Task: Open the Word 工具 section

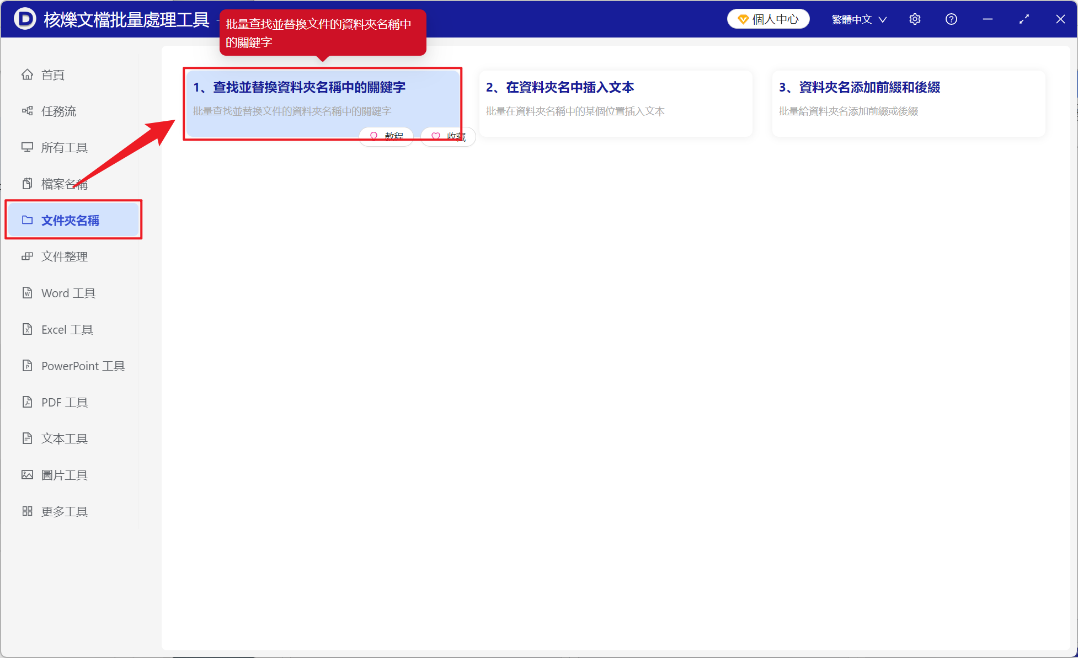Action: pos(67,293)
